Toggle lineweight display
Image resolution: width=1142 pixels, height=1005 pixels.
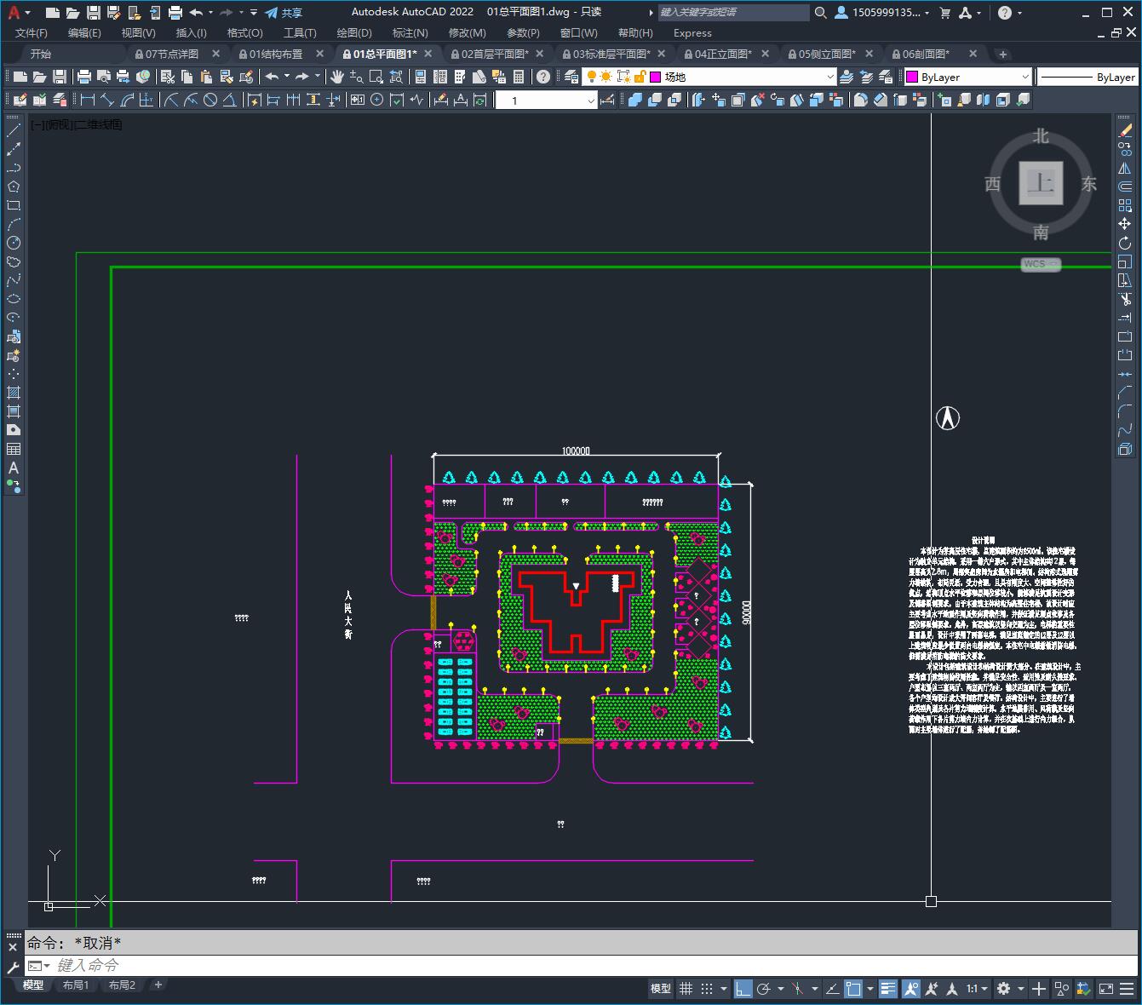tap(888, 989)
